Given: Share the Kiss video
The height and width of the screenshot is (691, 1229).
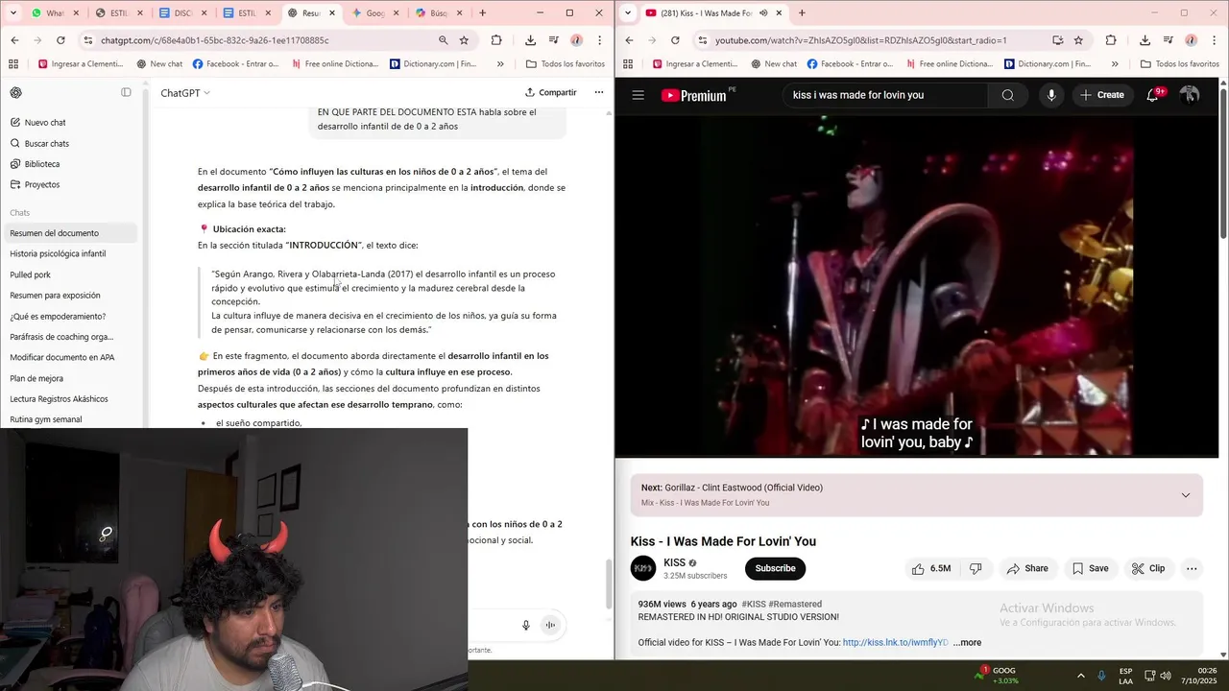Looking at the screenshot, I should (x=1027, y=568).
